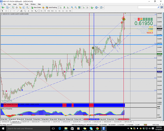Expand the New Chart dropdown arrow
Viewport: 164px width, 131px height.
(x=4, y=8)
